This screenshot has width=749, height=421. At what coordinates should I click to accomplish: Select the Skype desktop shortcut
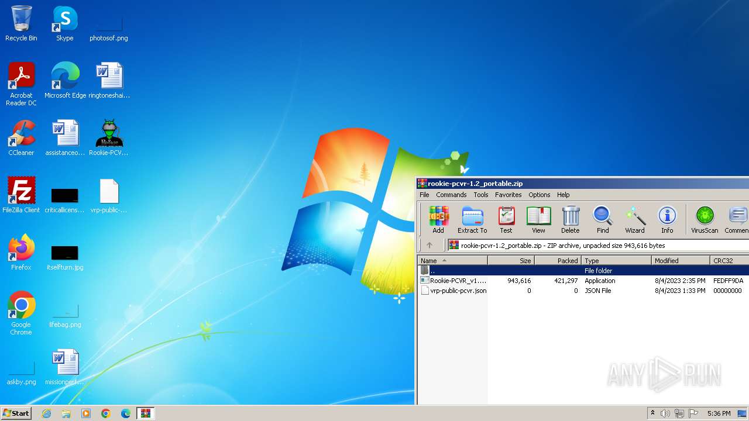[x=65, y=23]
